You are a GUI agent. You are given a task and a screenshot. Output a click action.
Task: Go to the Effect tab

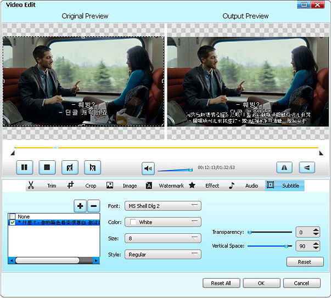tap(212, 185)
